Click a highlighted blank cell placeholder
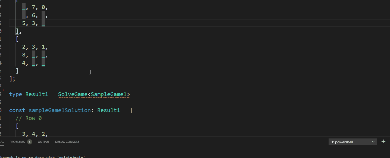Image resolution: width=390 pixels, height=158 pixels. pyautogui.click(x=33, y=55)
